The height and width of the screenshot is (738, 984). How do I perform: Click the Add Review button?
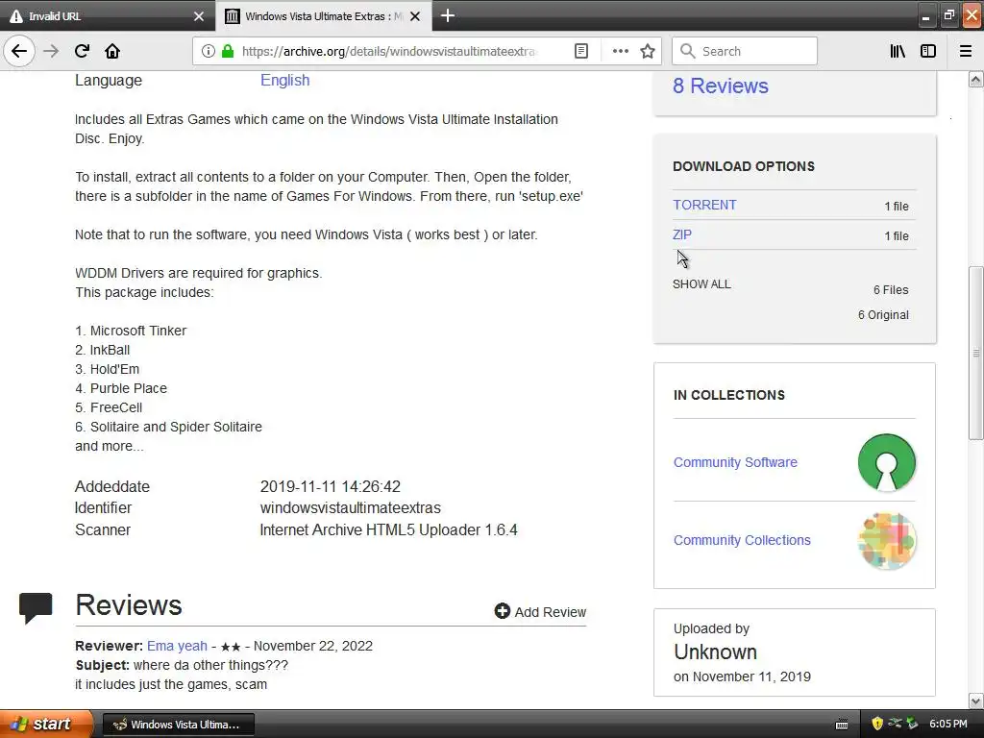[x=540, y=611]
